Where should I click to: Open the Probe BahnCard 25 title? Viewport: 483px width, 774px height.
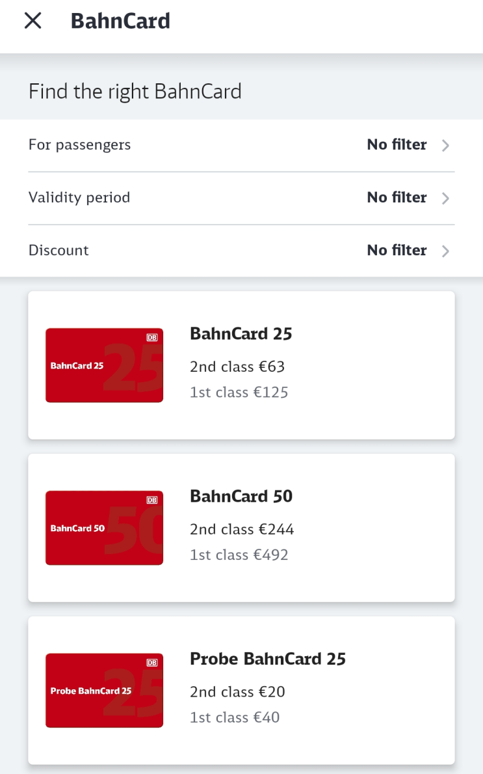268,659
